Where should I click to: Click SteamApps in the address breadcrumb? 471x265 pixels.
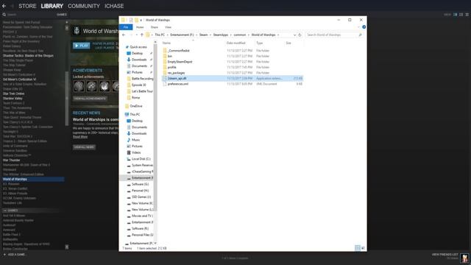pyautogui.click(x=221, y=35)
